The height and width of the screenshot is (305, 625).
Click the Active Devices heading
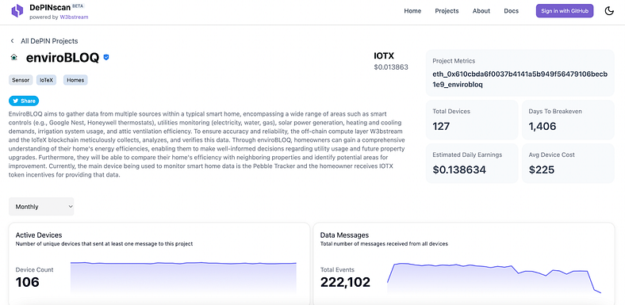point(39,235)
